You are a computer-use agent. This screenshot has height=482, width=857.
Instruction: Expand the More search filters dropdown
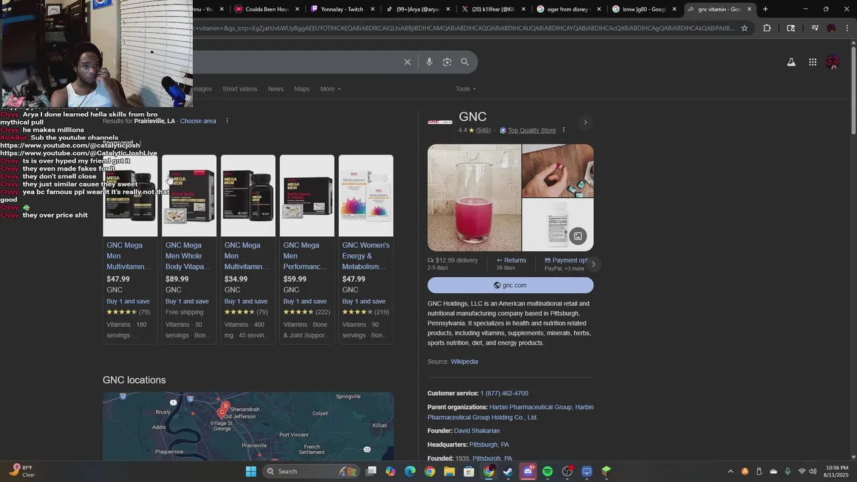[x=330, y=89]
